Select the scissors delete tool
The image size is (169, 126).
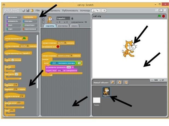click(x=97, y=11)
